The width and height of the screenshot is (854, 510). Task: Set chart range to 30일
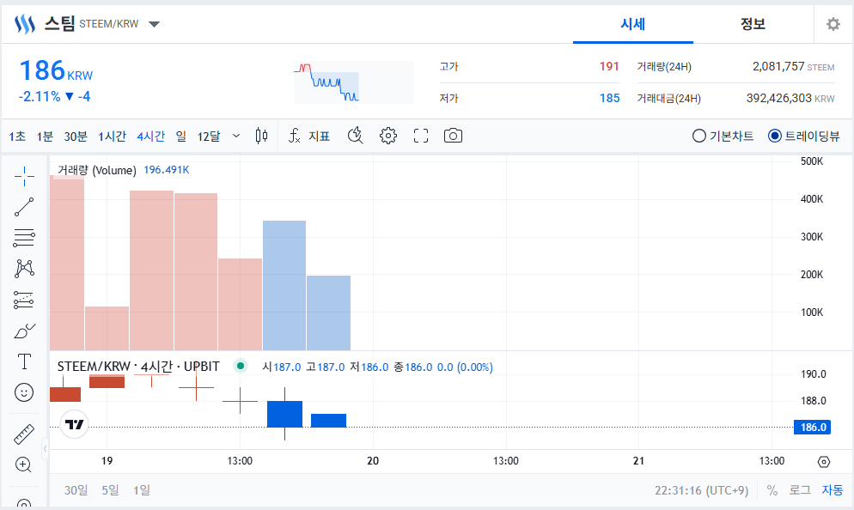coord(76,490)
